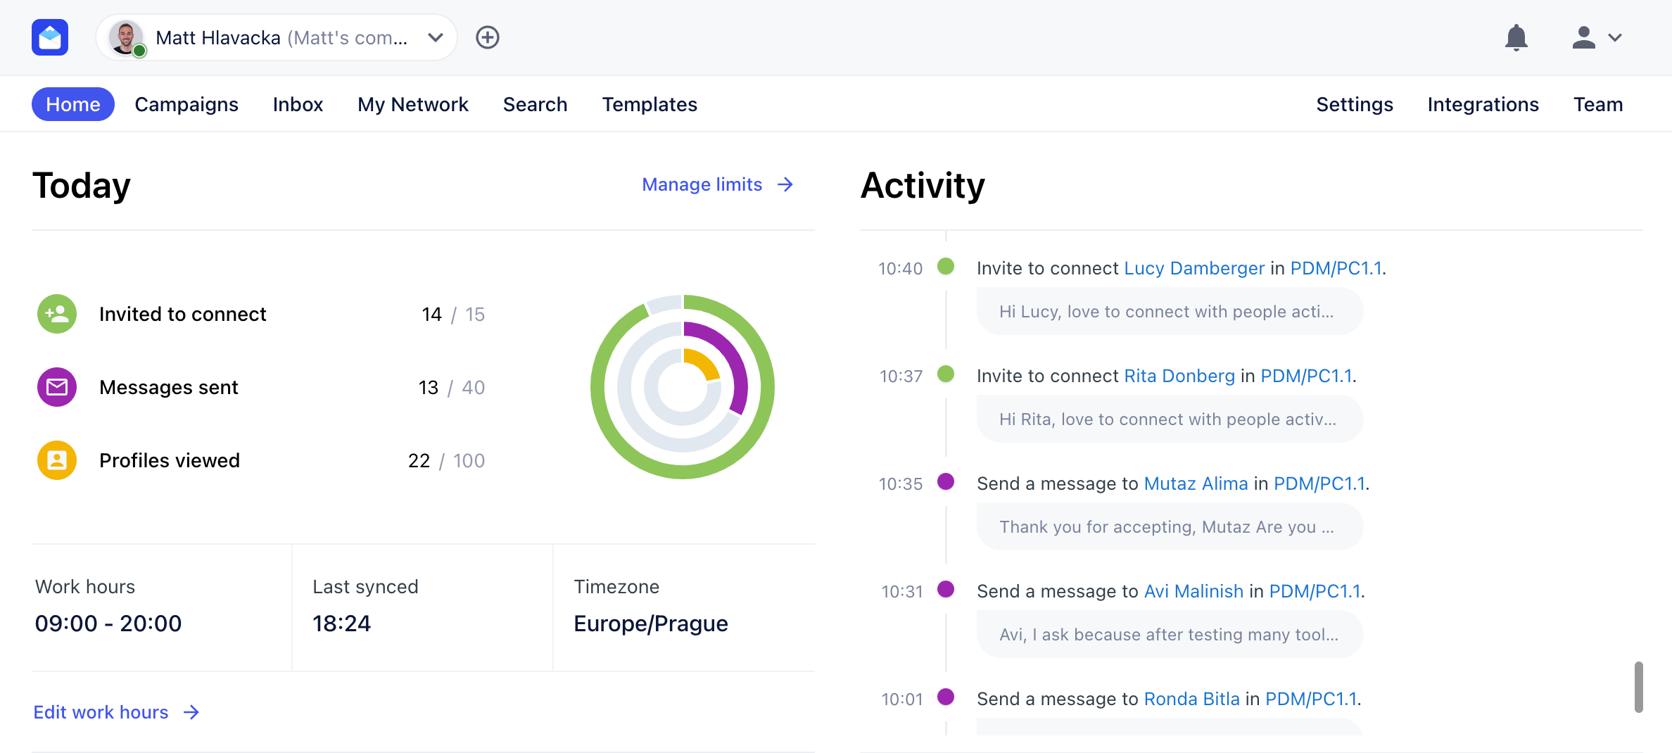This screenshot has height=753, width=1672.
Task: Open PDM/PC1.1 campaign in Lucy Damberger row
Action: tap(1336, 268)
